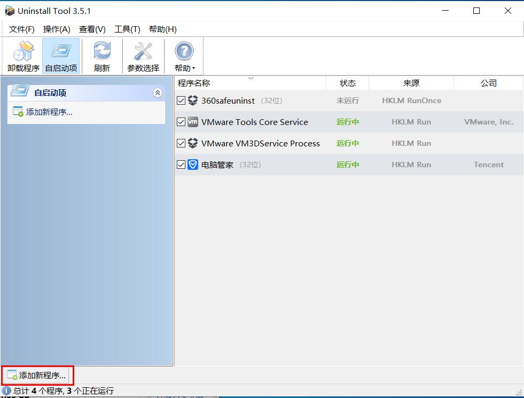Image resolution: width=524 pixels, height=398 pixels.
Task: Click the VMware VM3DService Process icon
Action: tap(193, 143)
